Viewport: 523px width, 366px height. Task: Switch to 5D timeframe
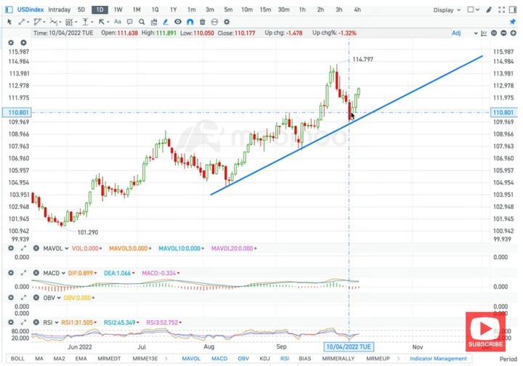pyautogui.click(x=81, y=9)
